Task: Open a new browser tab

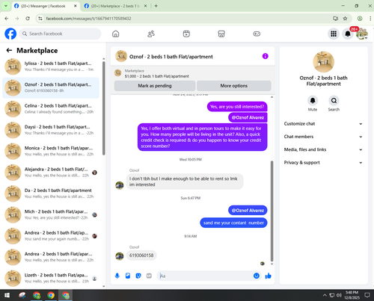Action: [x=156, y=6]
